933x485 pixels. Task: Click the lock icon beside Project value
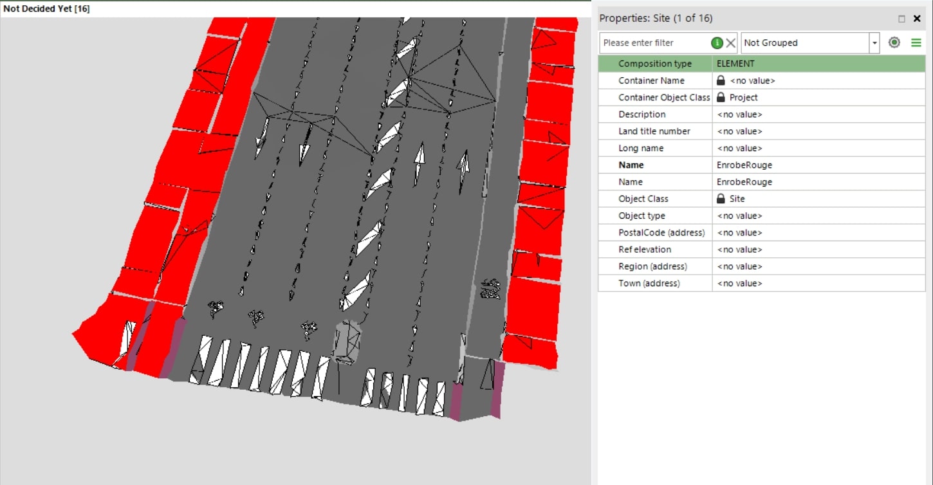pos(721,97)
